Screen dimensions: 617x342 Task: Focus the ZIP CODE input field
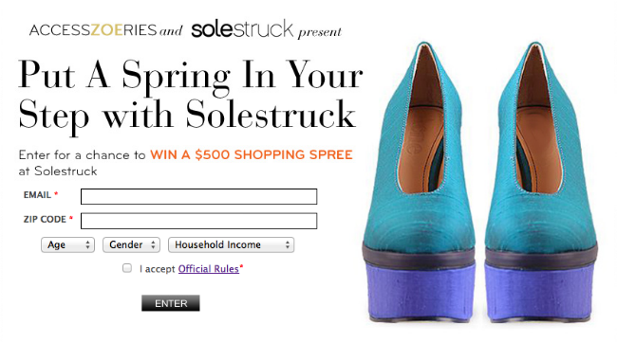(198, 221)
